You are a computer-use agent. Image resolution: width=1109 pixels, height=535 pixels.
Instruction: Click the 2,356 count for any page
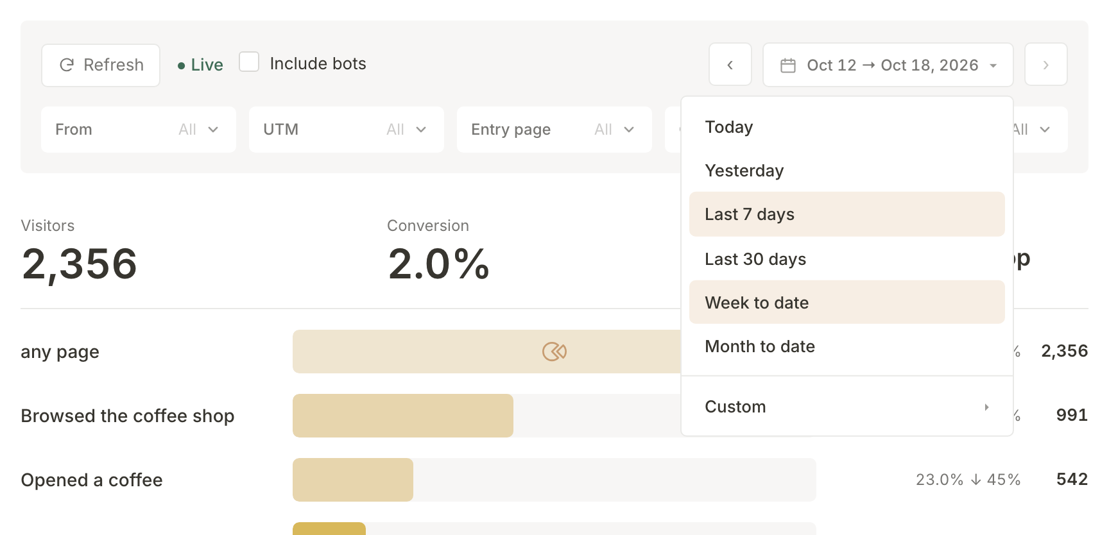[1064, 351]
